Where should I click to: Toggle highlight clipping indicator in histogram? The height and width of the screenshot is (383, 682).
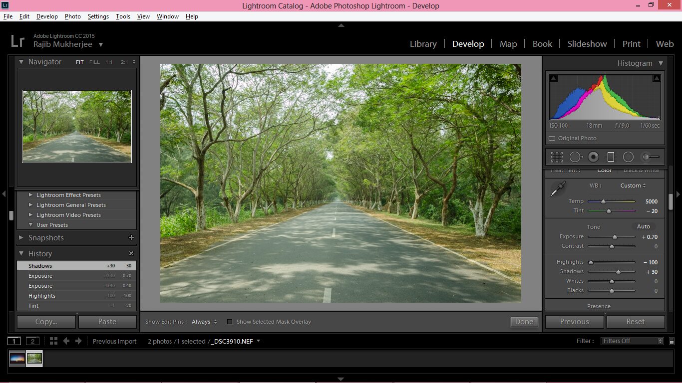point(657,78)
